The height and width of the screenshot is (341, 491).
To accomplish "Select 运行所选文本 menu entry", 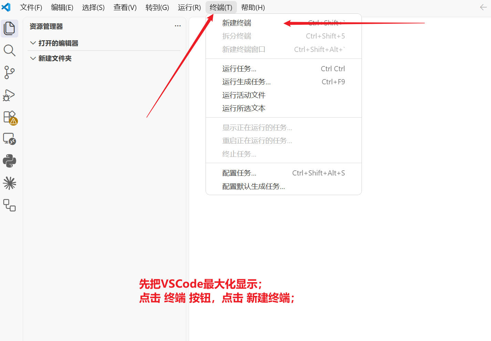I will 284,108.
